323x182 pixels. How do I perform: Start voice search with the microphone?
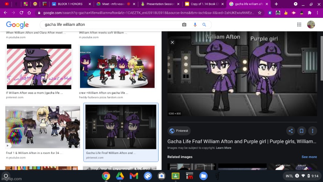pyautogui.click(x=195, y=25)
